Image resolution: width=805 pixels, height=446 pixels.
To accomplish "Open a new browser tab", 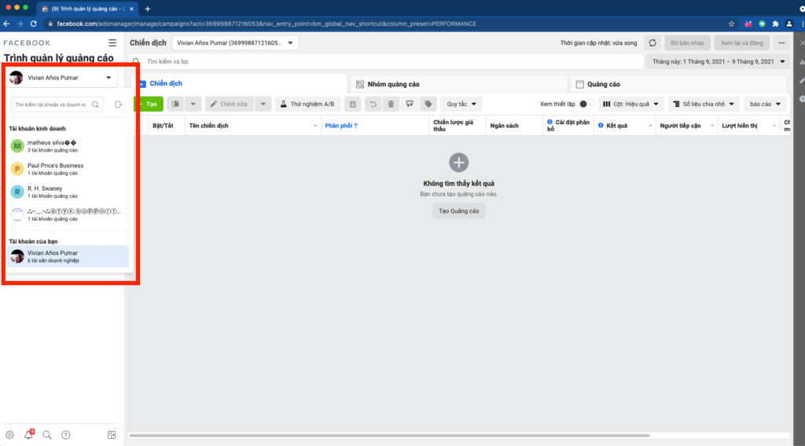I will point(147,9).
